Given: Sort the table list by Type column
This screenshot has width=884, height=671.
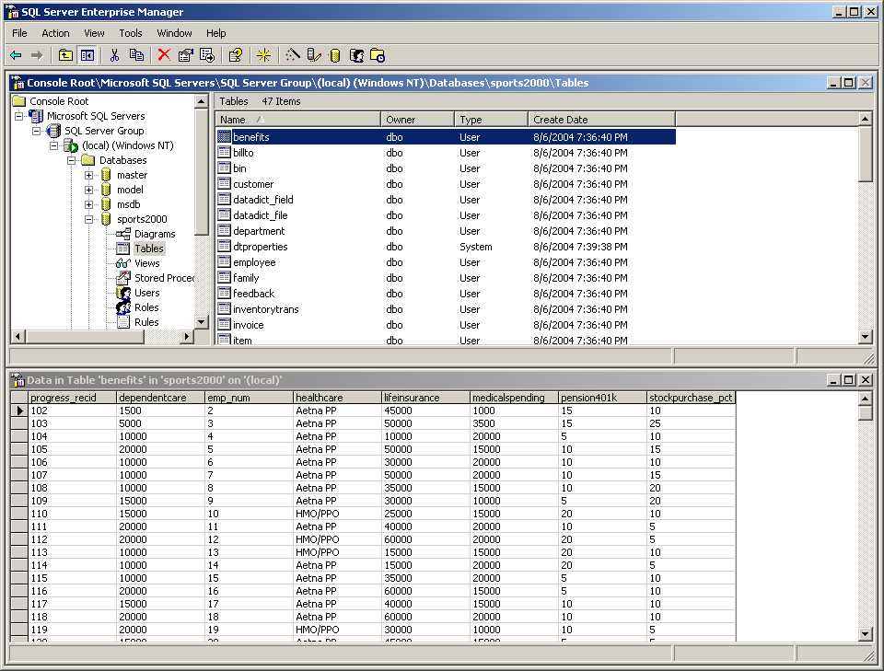Looking at the screenshot, I should point(491,120).
